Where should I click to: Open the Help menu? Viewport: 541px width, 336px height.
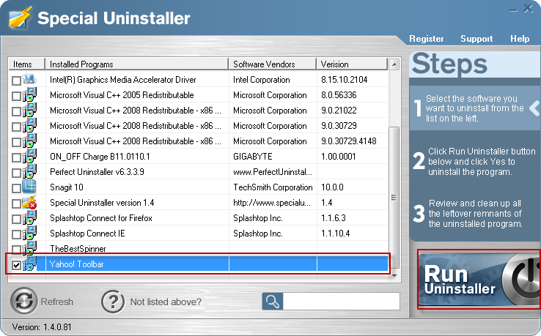point(520,39)
